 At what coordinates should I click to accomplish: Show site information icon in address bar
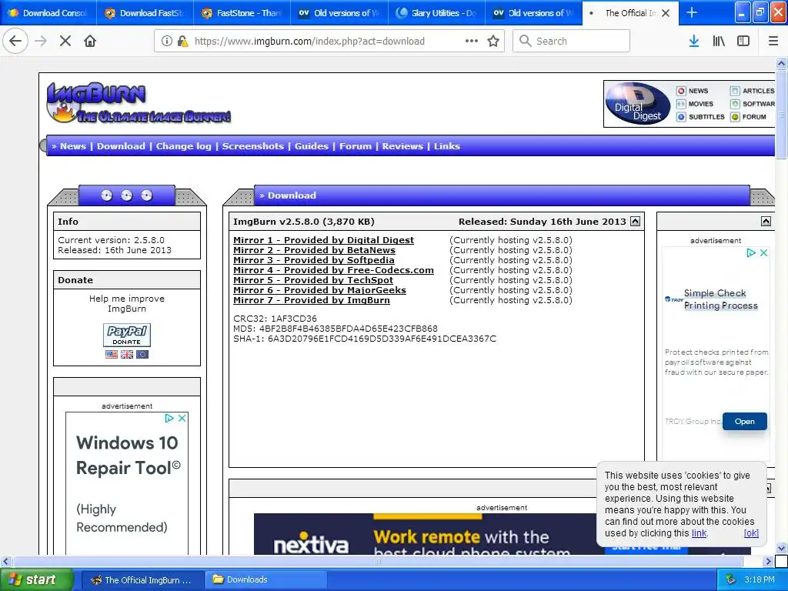(x=167, y=41)
